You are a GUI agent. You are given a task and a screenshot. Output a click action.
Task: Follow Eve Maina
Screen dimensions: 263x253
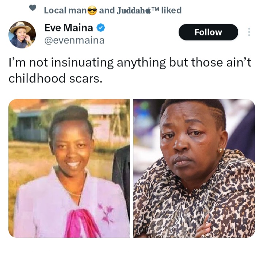pos(208,32)
